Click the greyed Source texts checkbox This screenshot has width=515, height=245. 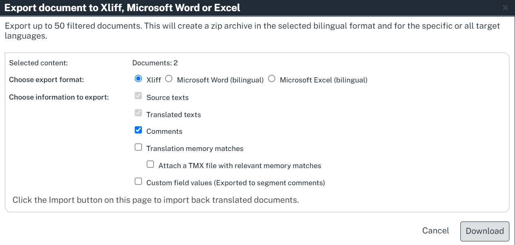[x=138, y=96]
